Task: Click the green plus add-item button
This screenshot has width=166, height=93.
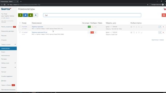Action: tap(20, 15)
